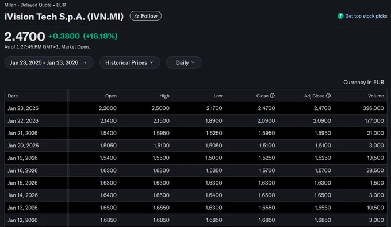
Task: Expand the Historical Prices dropdown
Action: point(130,62)
